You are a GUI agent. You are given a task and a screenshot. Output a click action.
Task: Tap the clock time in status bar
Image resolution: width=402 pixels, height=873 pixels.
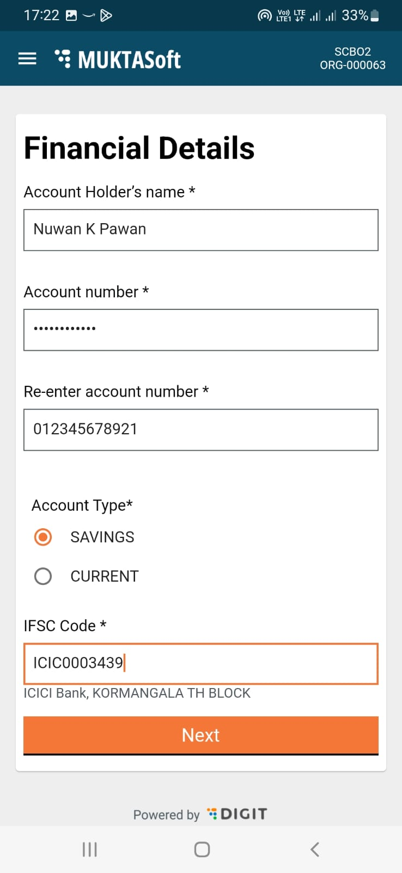point(41,15)
